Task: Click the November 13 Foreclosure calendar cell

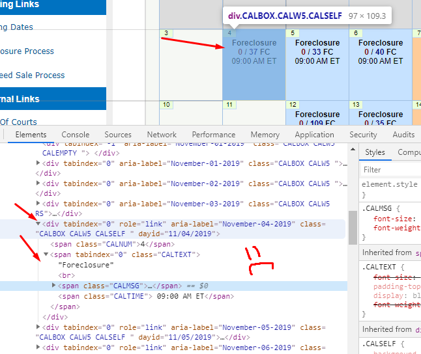Action: pyautogui.click(x=381, y=113)
